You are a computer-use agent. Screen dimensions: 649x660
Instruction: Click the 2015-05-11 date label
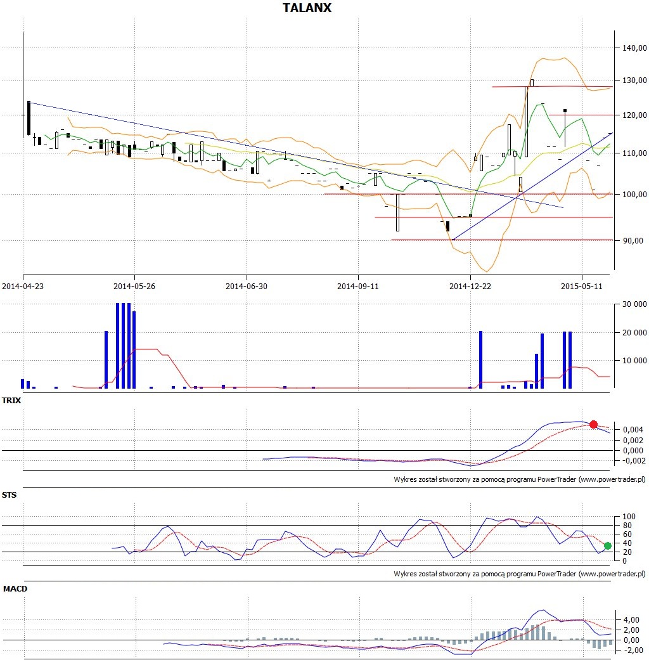tap(582, 286)
